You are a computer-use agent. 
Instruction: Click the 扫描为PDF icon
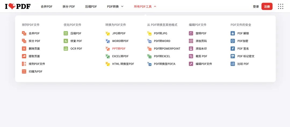pos(24,71)
